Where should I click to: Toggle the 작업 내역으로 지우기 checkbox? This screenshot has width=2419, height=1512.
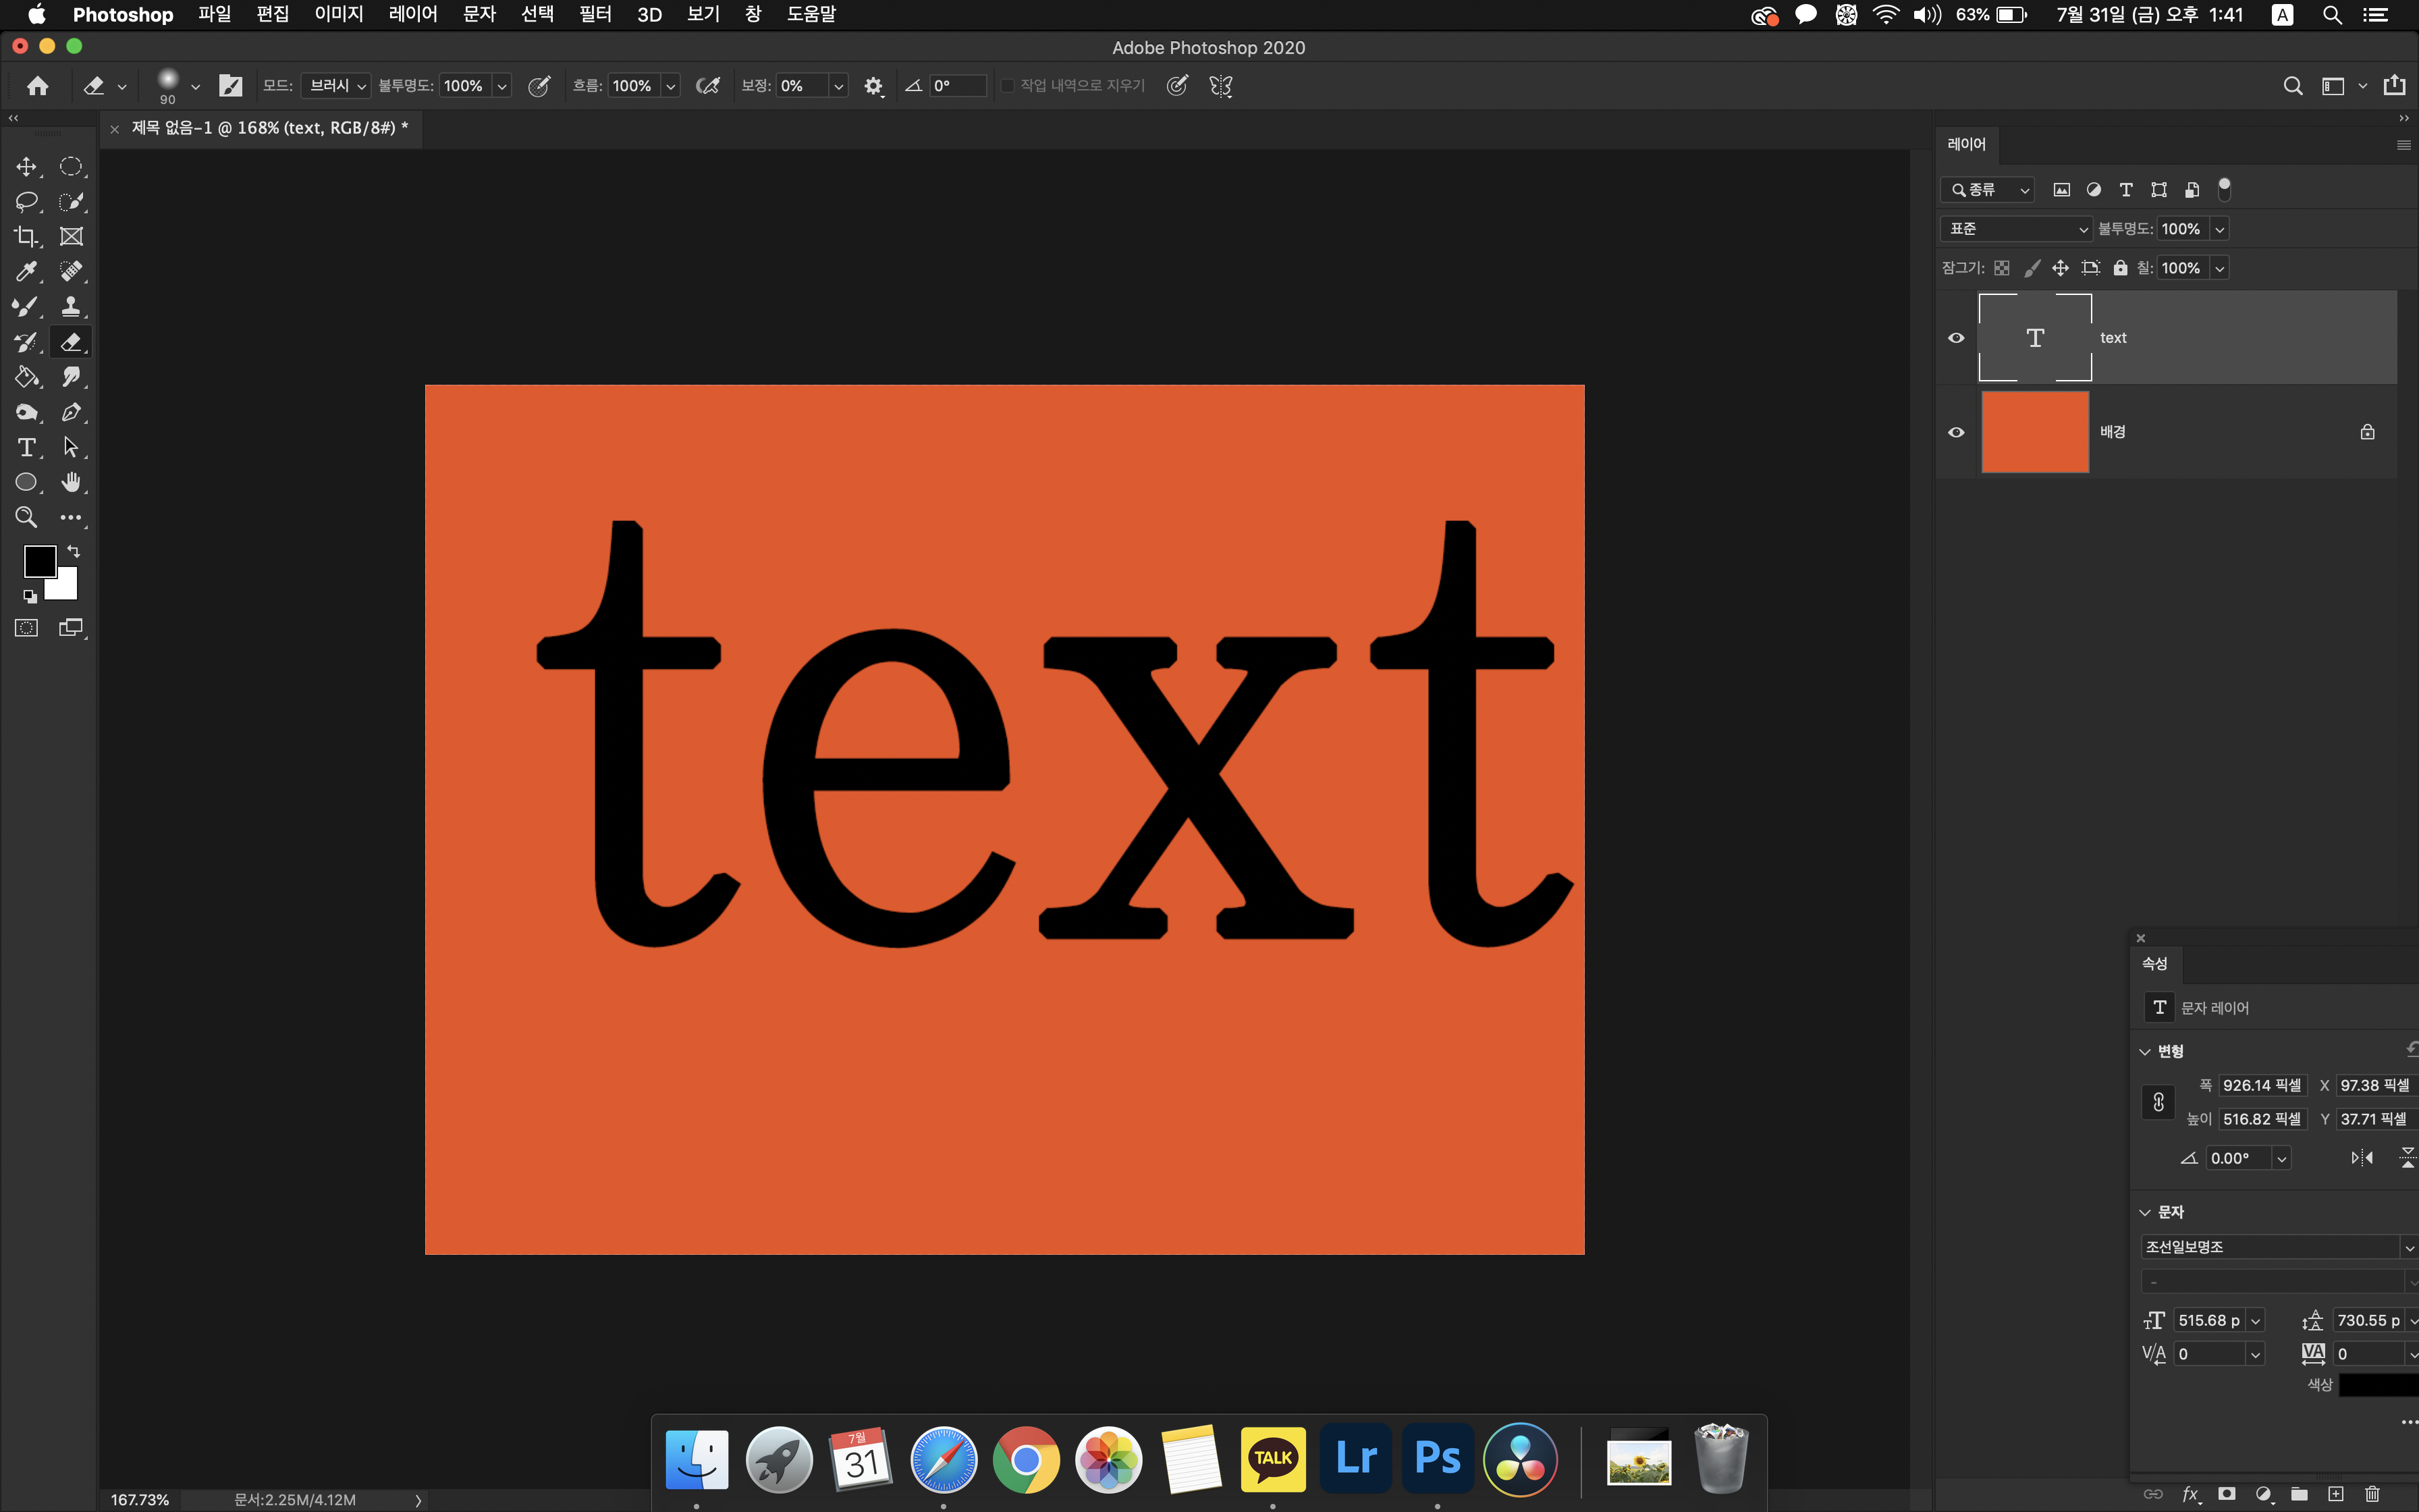pos(1008,86)
